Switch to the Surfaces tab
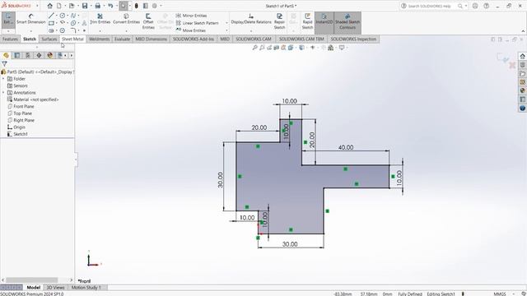This screenshot has width=527, height=296. pos(49,39)
